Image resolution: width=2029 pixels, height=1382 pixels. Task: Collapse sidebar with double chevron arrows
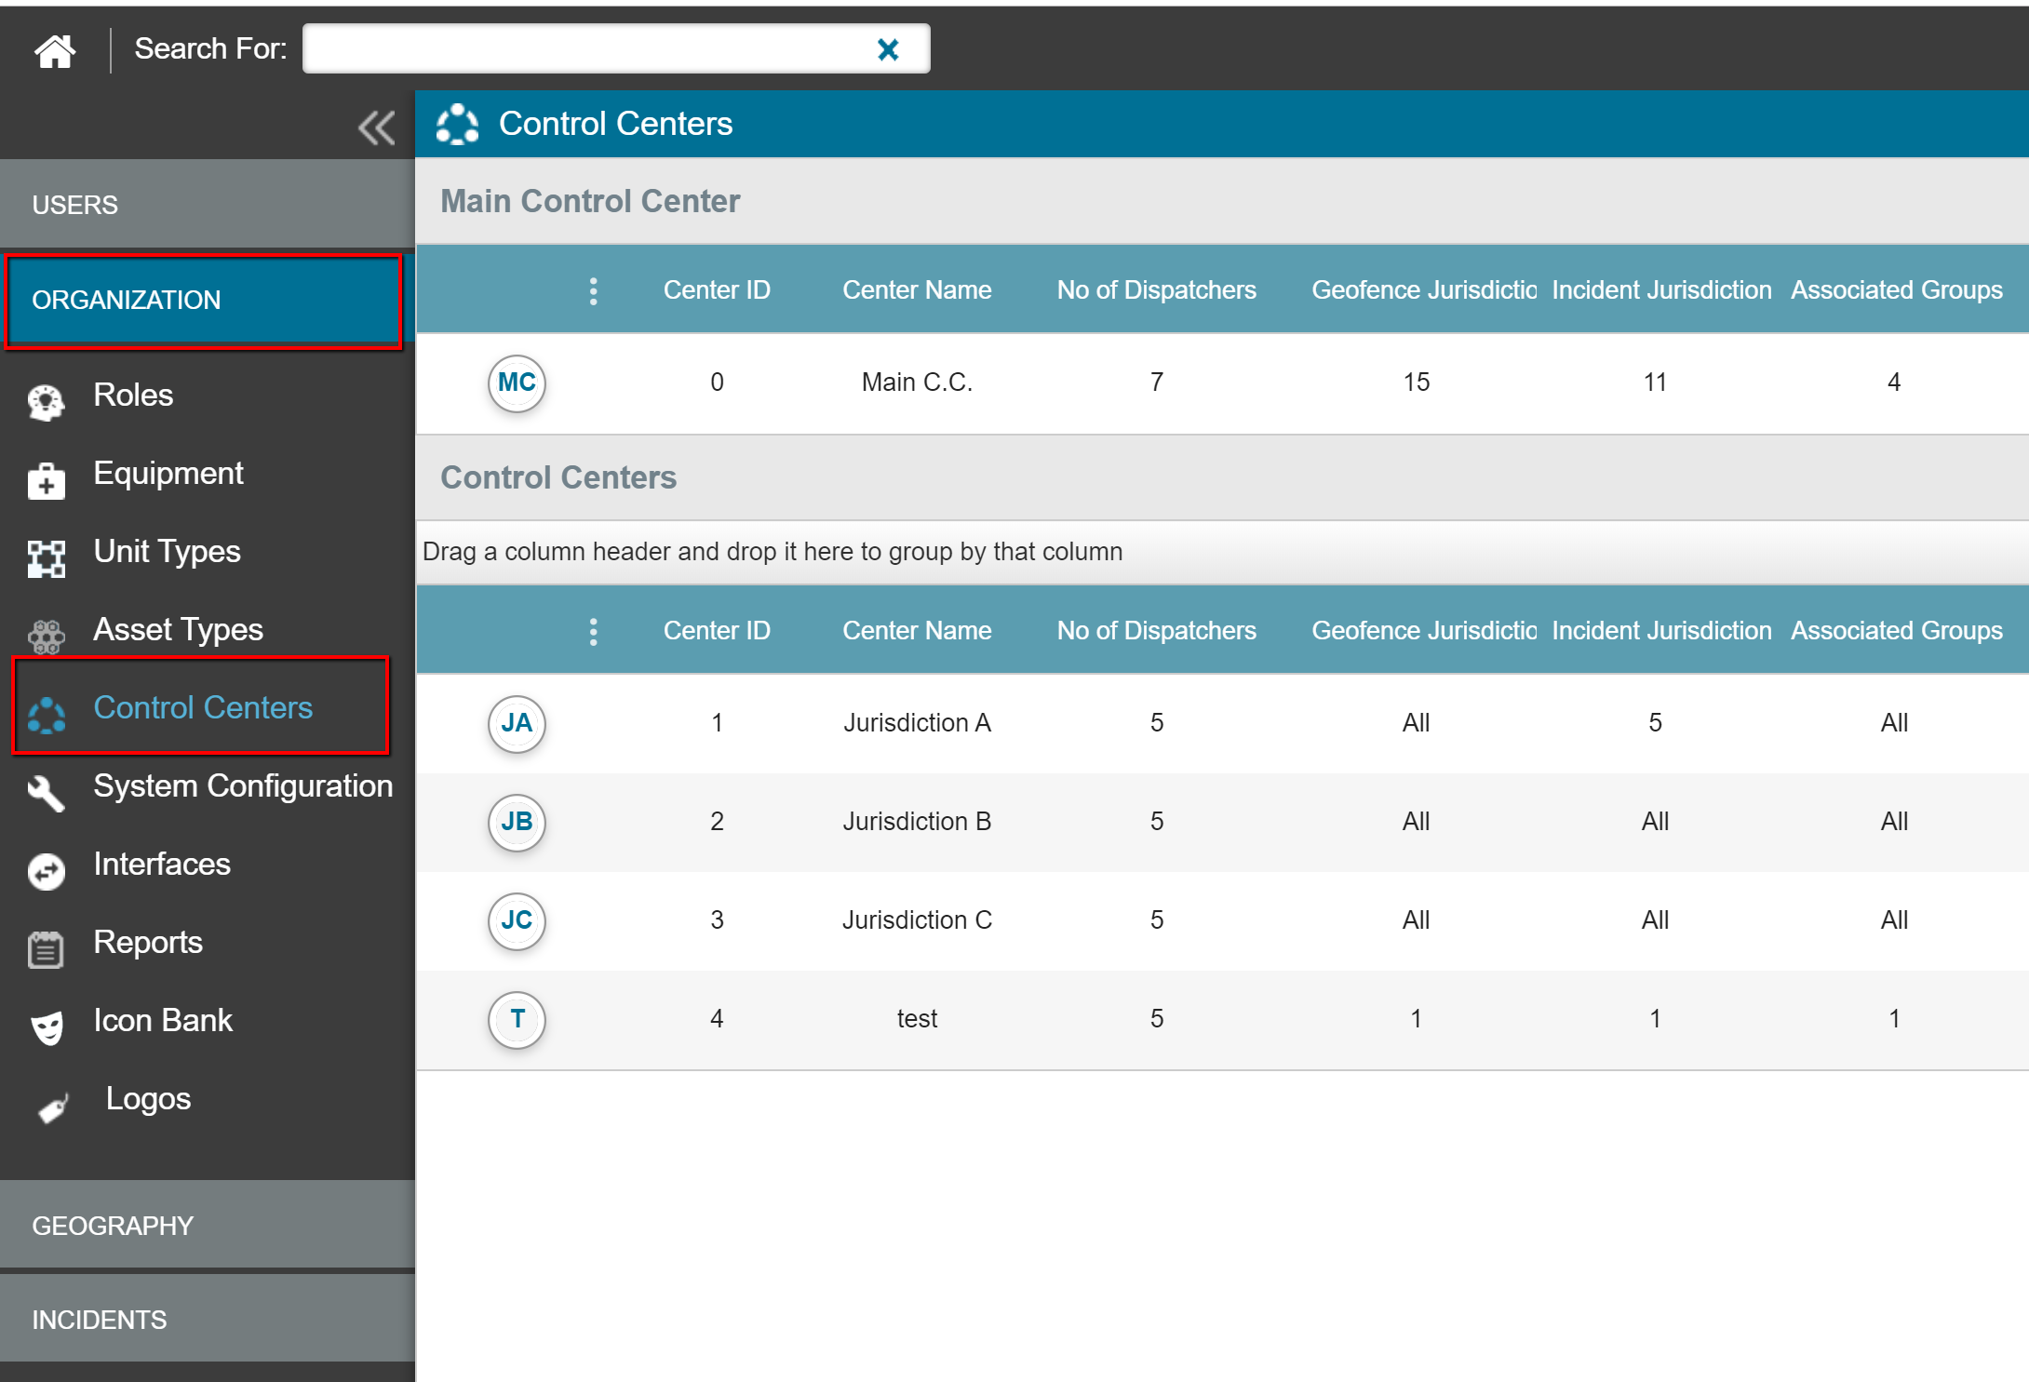(x=376, y=127)
